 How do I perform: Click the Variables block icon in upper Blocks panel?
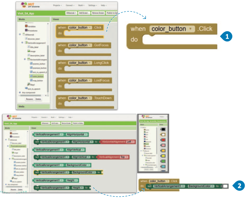[26, 26]
